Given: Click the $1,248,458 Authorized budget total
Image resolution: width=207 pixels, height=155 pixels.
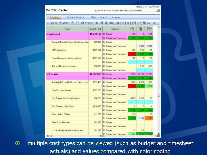Looking at the screenshot, I should [x=95, y=34].
